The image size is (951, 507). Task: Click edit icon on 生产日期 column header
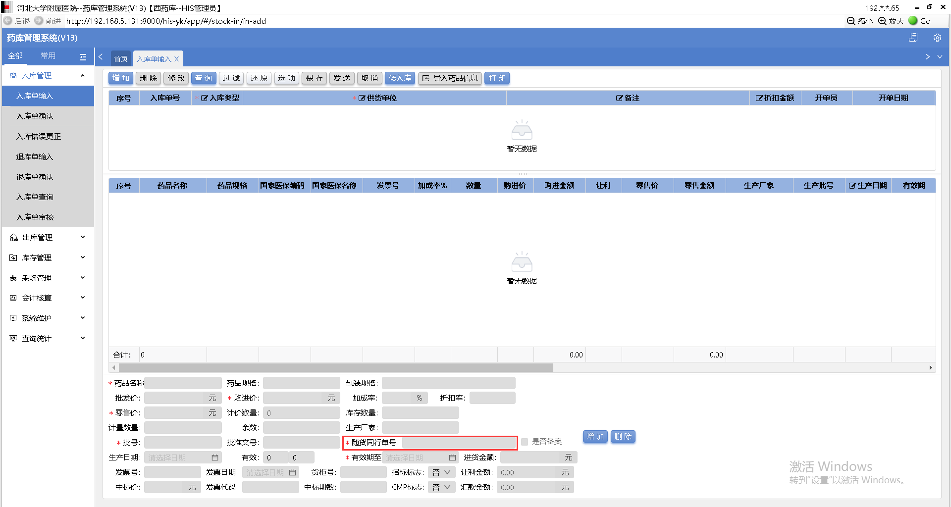coord(852,186)
